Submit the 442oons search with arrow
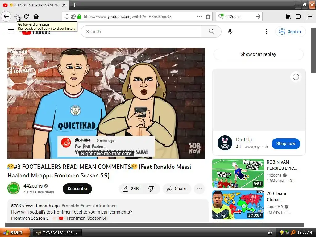The height and width of the screenshot is (237, 316). point(258,16)
